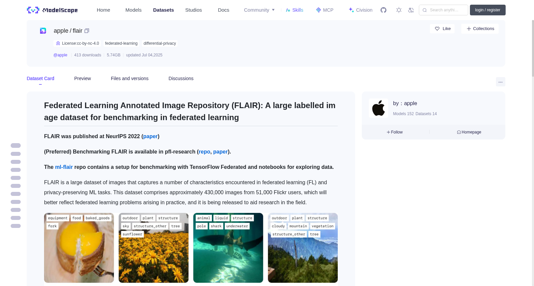
Task: Click the dataset avatar icon beside apple/flair
Action: coord(43,31)
